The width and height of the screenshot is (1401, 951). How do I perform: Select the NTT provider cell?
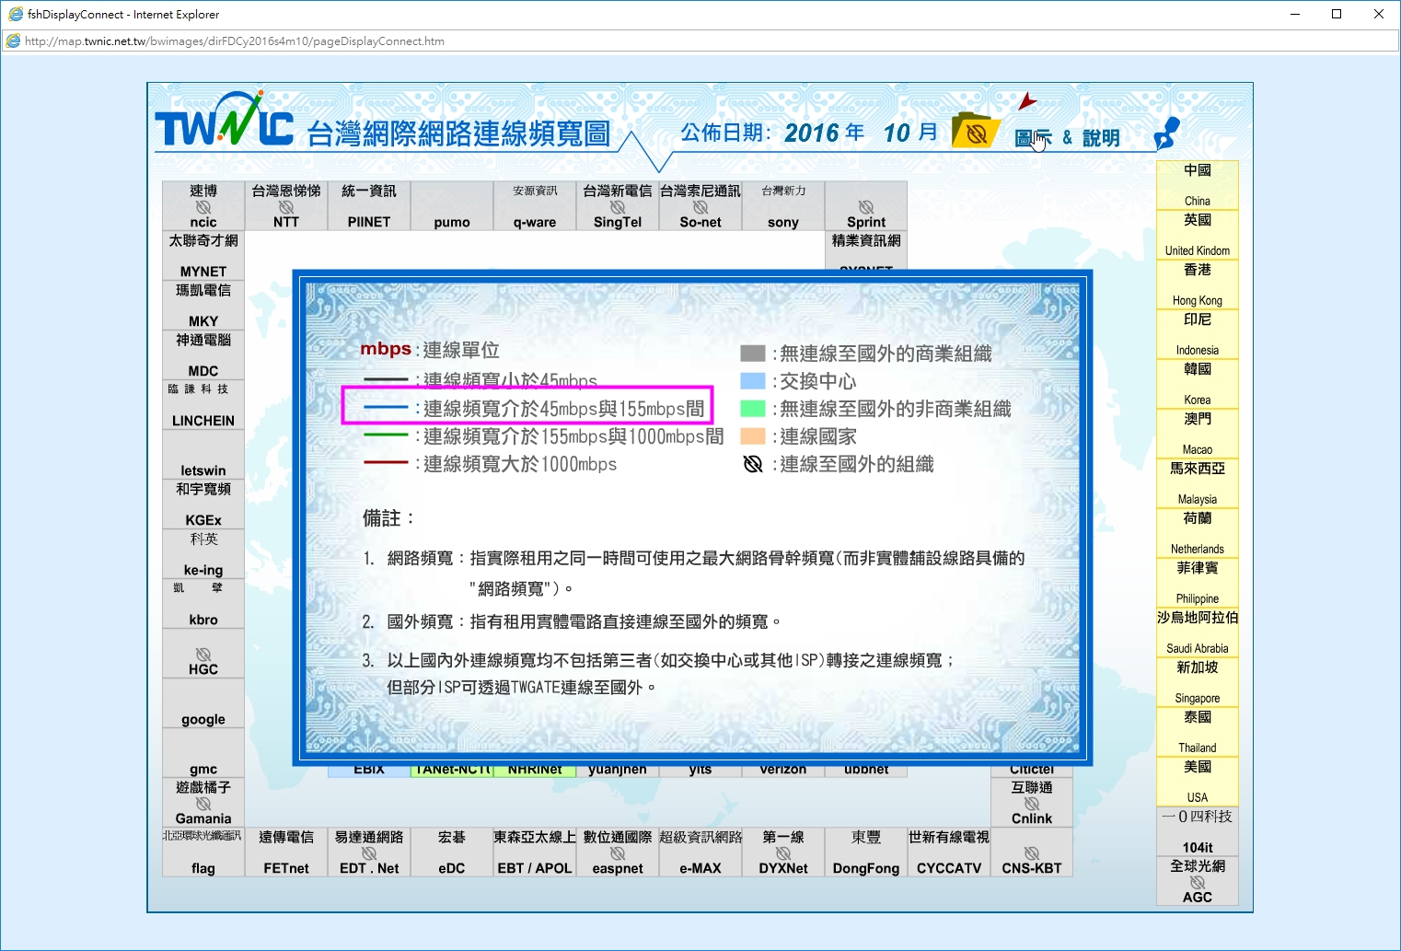286,205
